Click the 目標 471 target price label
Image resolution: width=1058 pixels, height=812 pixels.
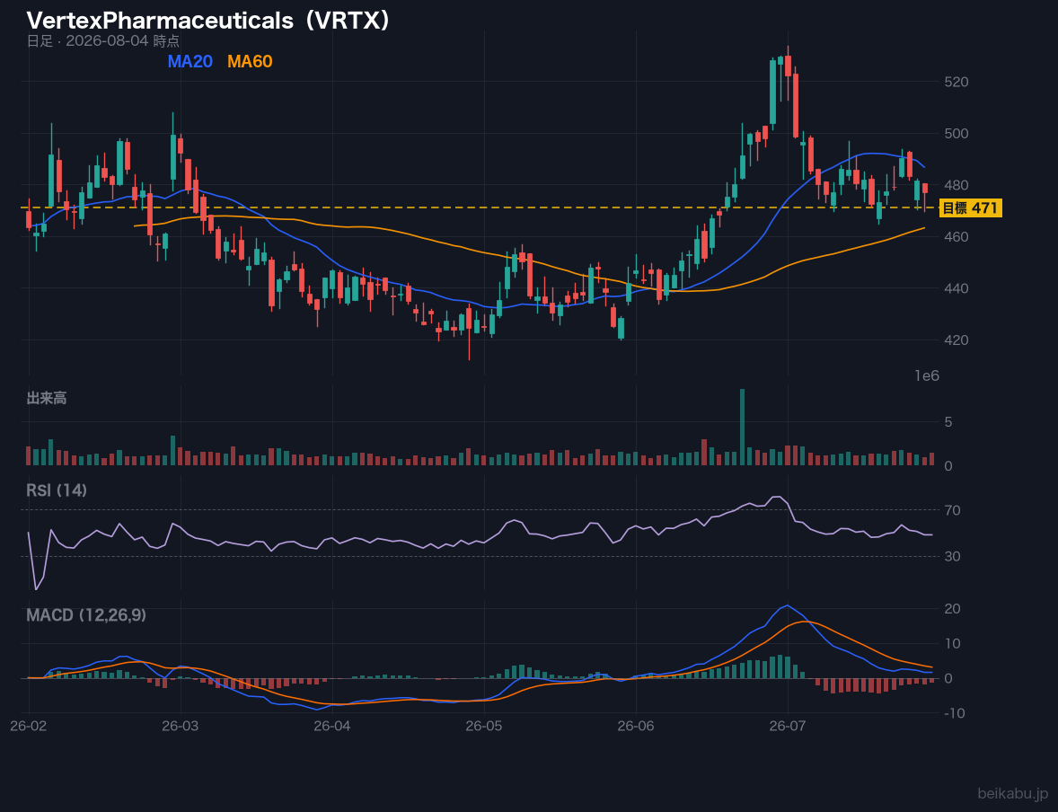coord(970,207)
